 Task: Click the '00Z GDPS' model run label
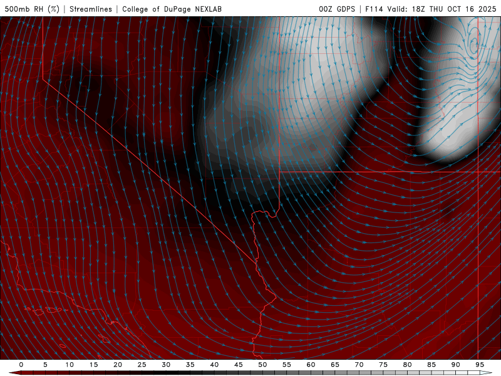coord(337,9)
